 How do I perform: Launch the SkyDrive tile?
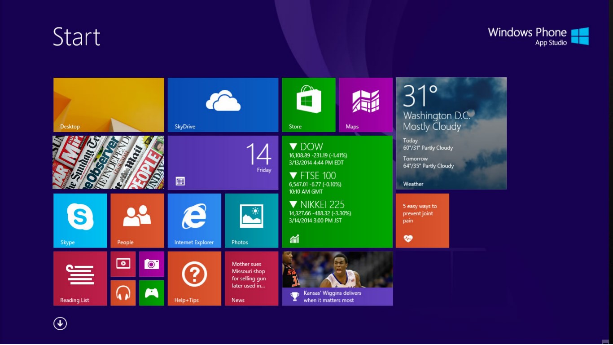tap(223, 105)
